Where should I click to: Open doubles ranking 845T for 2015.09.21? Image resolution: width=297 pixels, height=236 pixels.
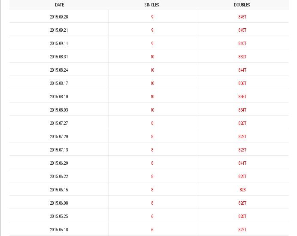point(242,30)
